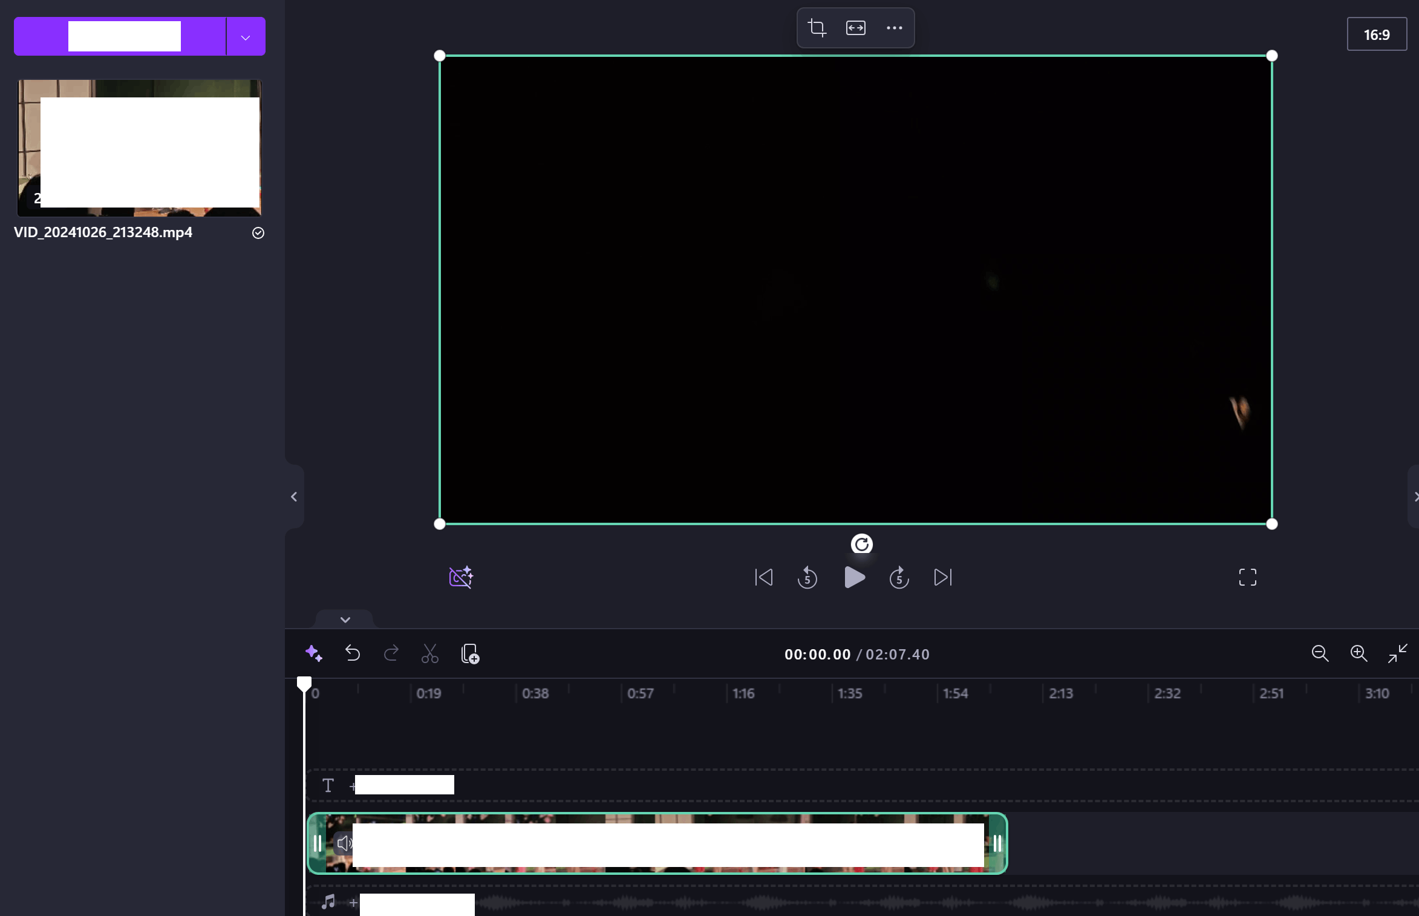This screenshot has height=916, width=1419.
Task: Undo the last action
Action: (x=352, y=653)
